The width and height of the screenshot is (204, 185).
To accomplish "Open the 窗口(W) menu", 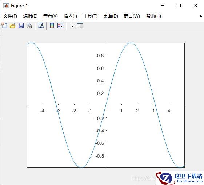I will (x=132, y=16).
